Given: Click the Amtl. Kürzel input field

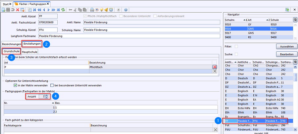Looking at the screenshot, I should [x=48, y=16].
